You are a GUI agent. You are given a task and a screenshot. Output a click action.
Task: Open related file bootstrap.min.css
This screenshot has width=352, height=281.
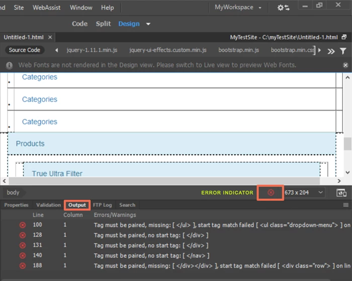tap(292, 50)
